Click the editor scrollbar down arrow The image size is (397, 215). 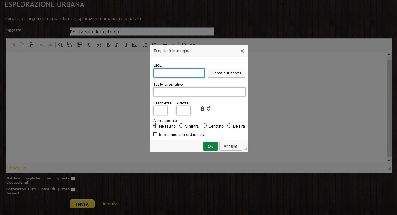pyautogui.click(x=389, y=160)
